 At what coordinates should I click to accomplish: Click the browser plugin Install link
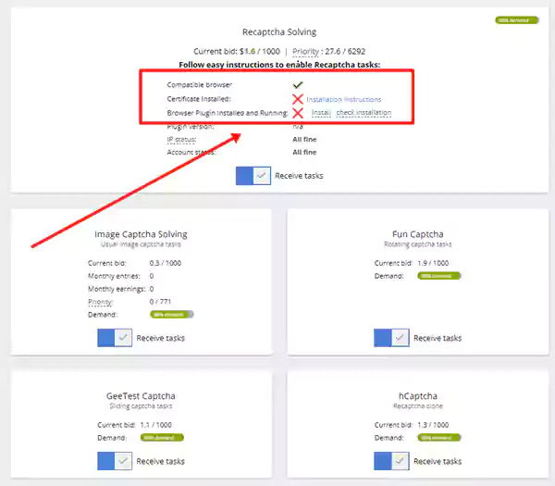[321, 113]
